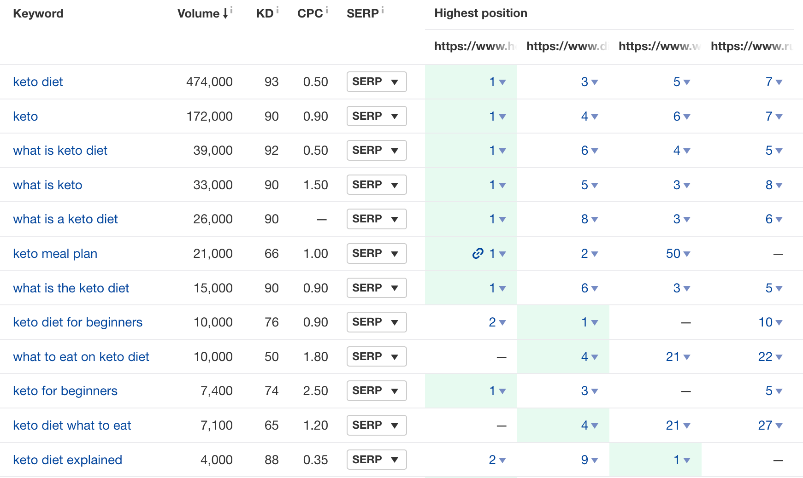Click the Keyword column header
This screenshot has width=803, height=478.
tap(38, 13)
